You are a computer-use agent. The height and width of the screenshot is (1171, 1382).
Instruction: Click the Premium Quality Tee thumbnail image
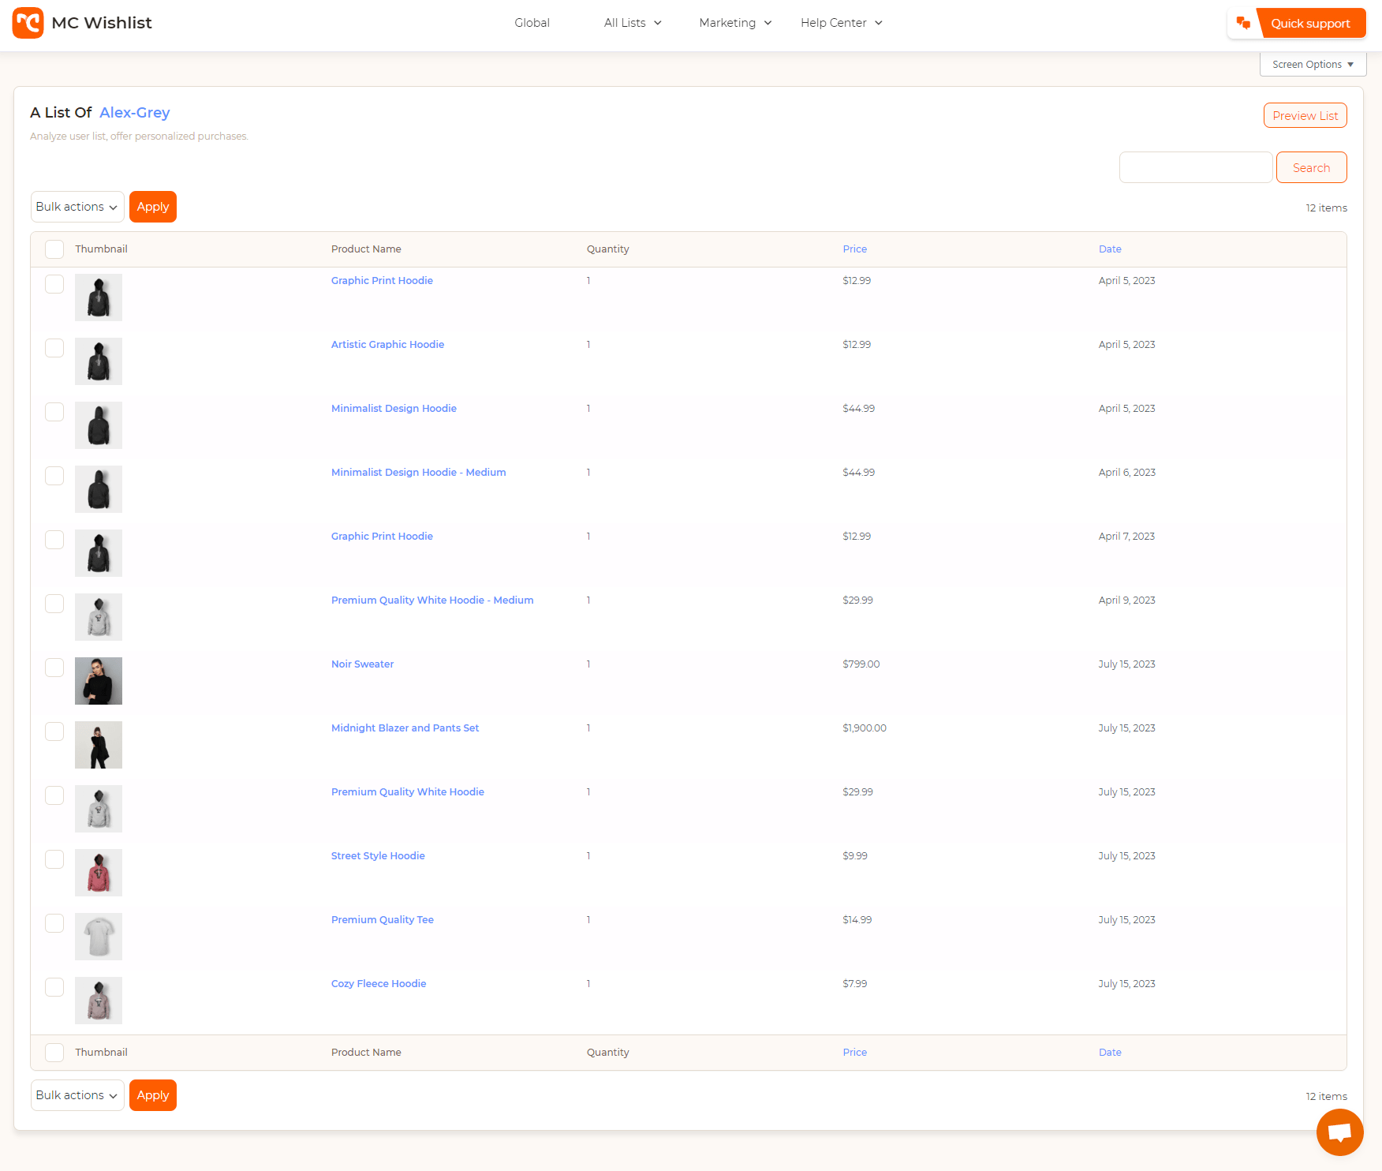coord(99,937)
